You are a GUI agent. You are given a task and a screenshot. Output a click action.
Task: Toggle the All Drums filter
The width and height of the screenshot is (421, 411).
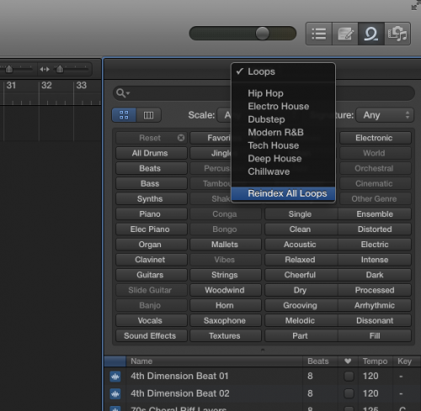click(152, 153)
